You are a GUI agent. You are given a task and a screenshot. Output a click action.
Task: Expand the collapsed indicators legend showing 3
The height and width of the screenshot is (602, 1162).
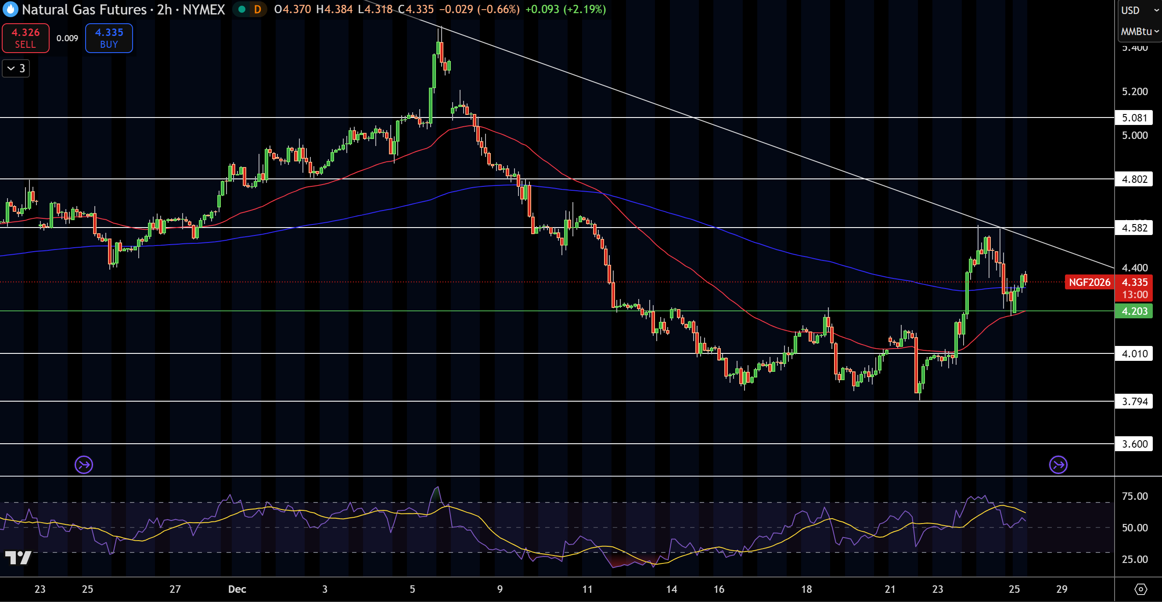[16, 68]
